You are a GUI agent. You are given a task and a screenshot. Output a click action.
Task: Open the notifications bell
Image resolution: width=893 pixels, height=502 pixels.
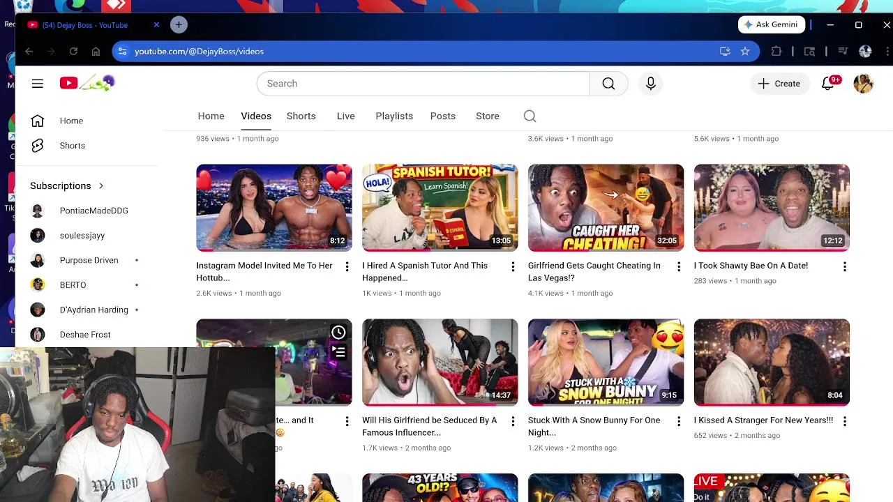tap(828, 84)
